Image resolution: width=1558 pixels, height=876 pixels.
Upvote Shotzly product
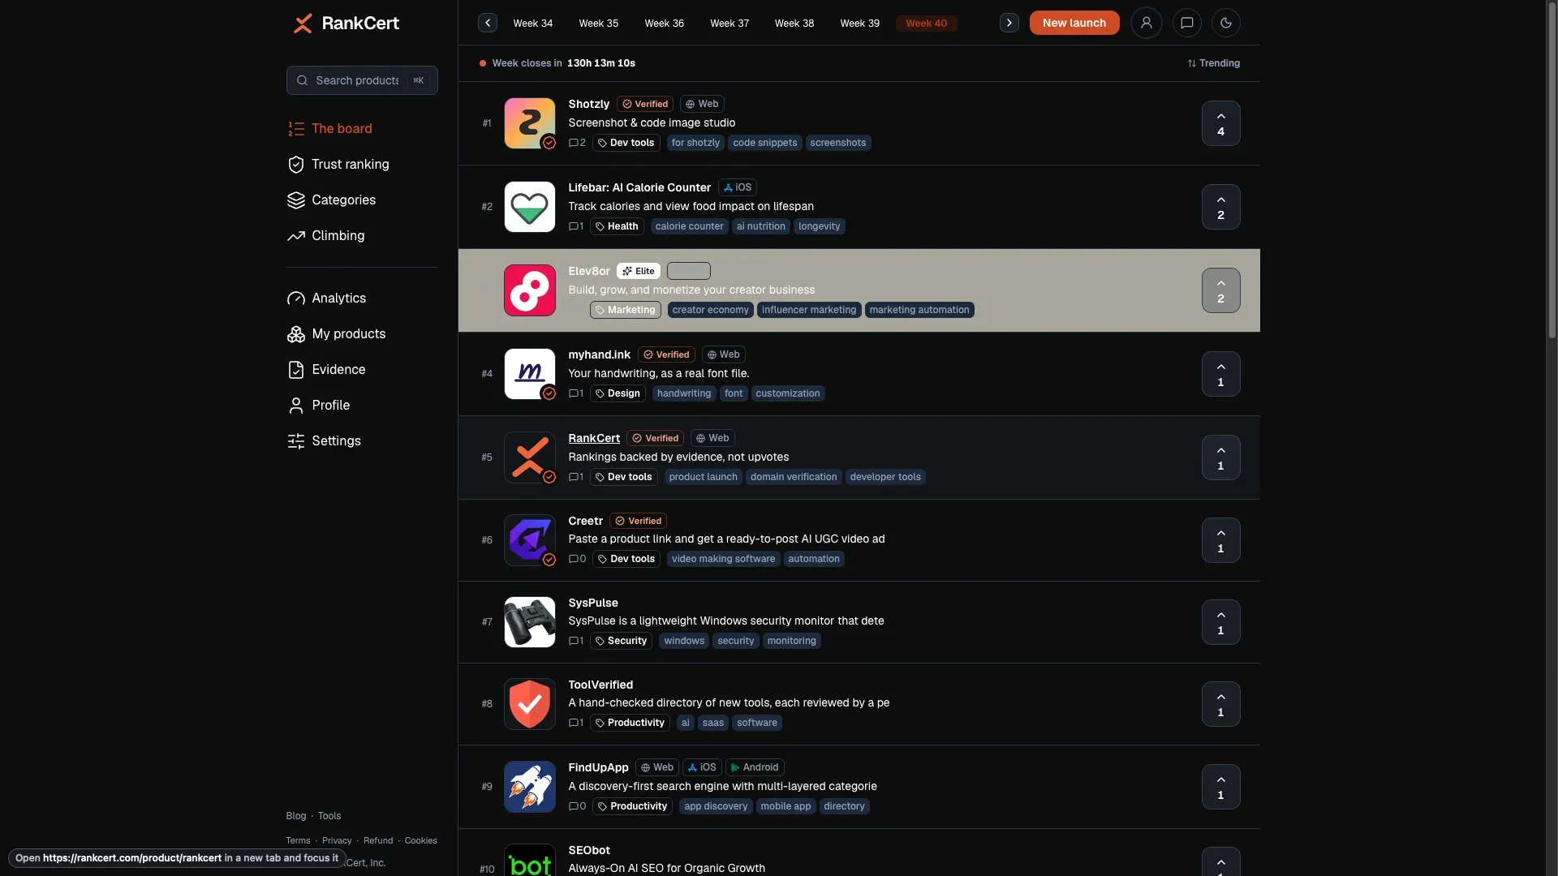[x=1220, y=123]
